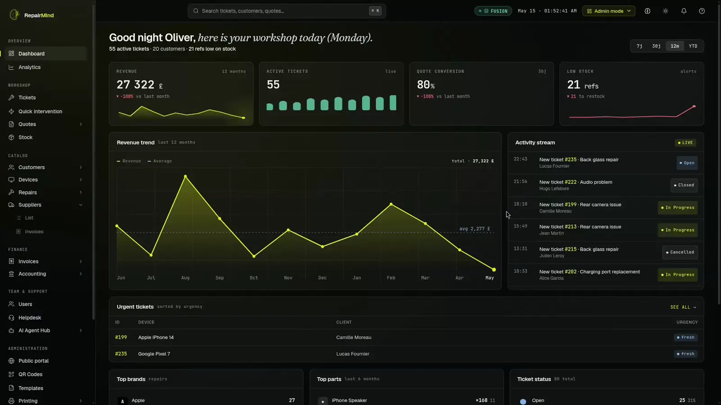Open ticket #235 link in Activity stream
Screen dimensions: 721x405
[x=570, y=160]
